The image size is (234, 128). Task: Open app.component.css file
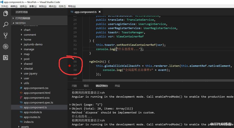[36, 88]
